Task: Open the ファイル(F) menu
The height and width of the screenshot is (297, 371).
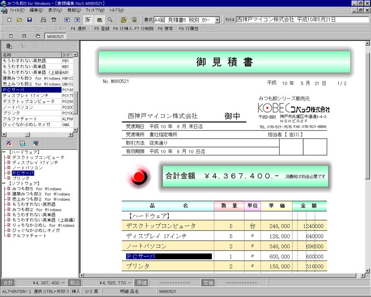Action: [x=17, y=10]
